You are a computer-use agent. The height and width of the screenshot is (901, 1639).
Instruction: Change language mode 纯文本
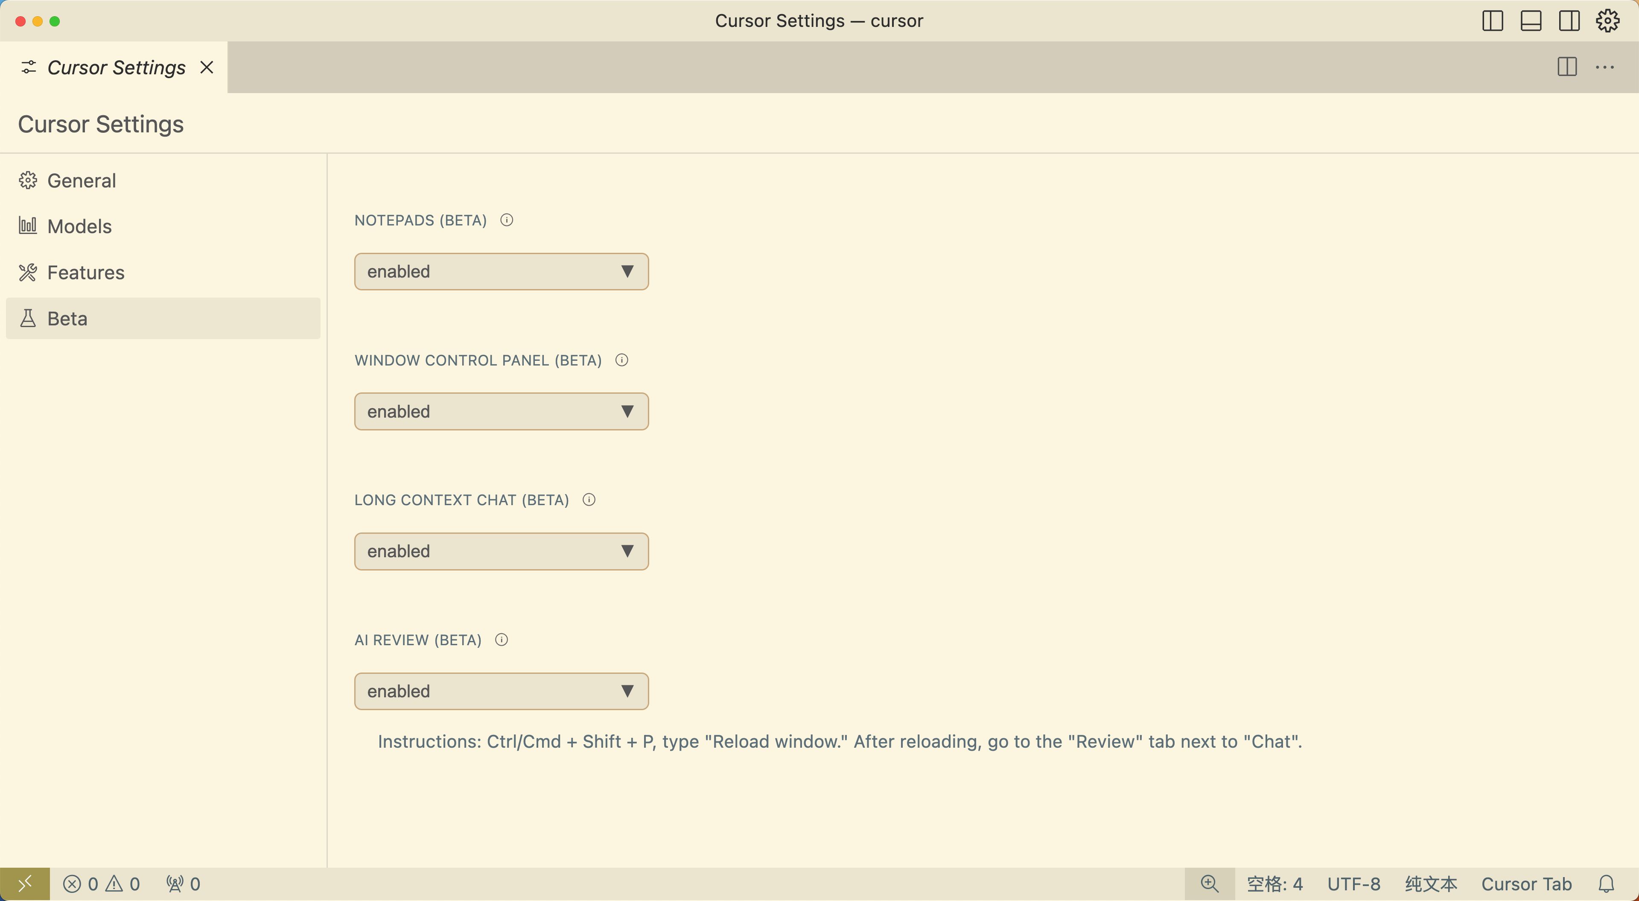click(1431, 884)
